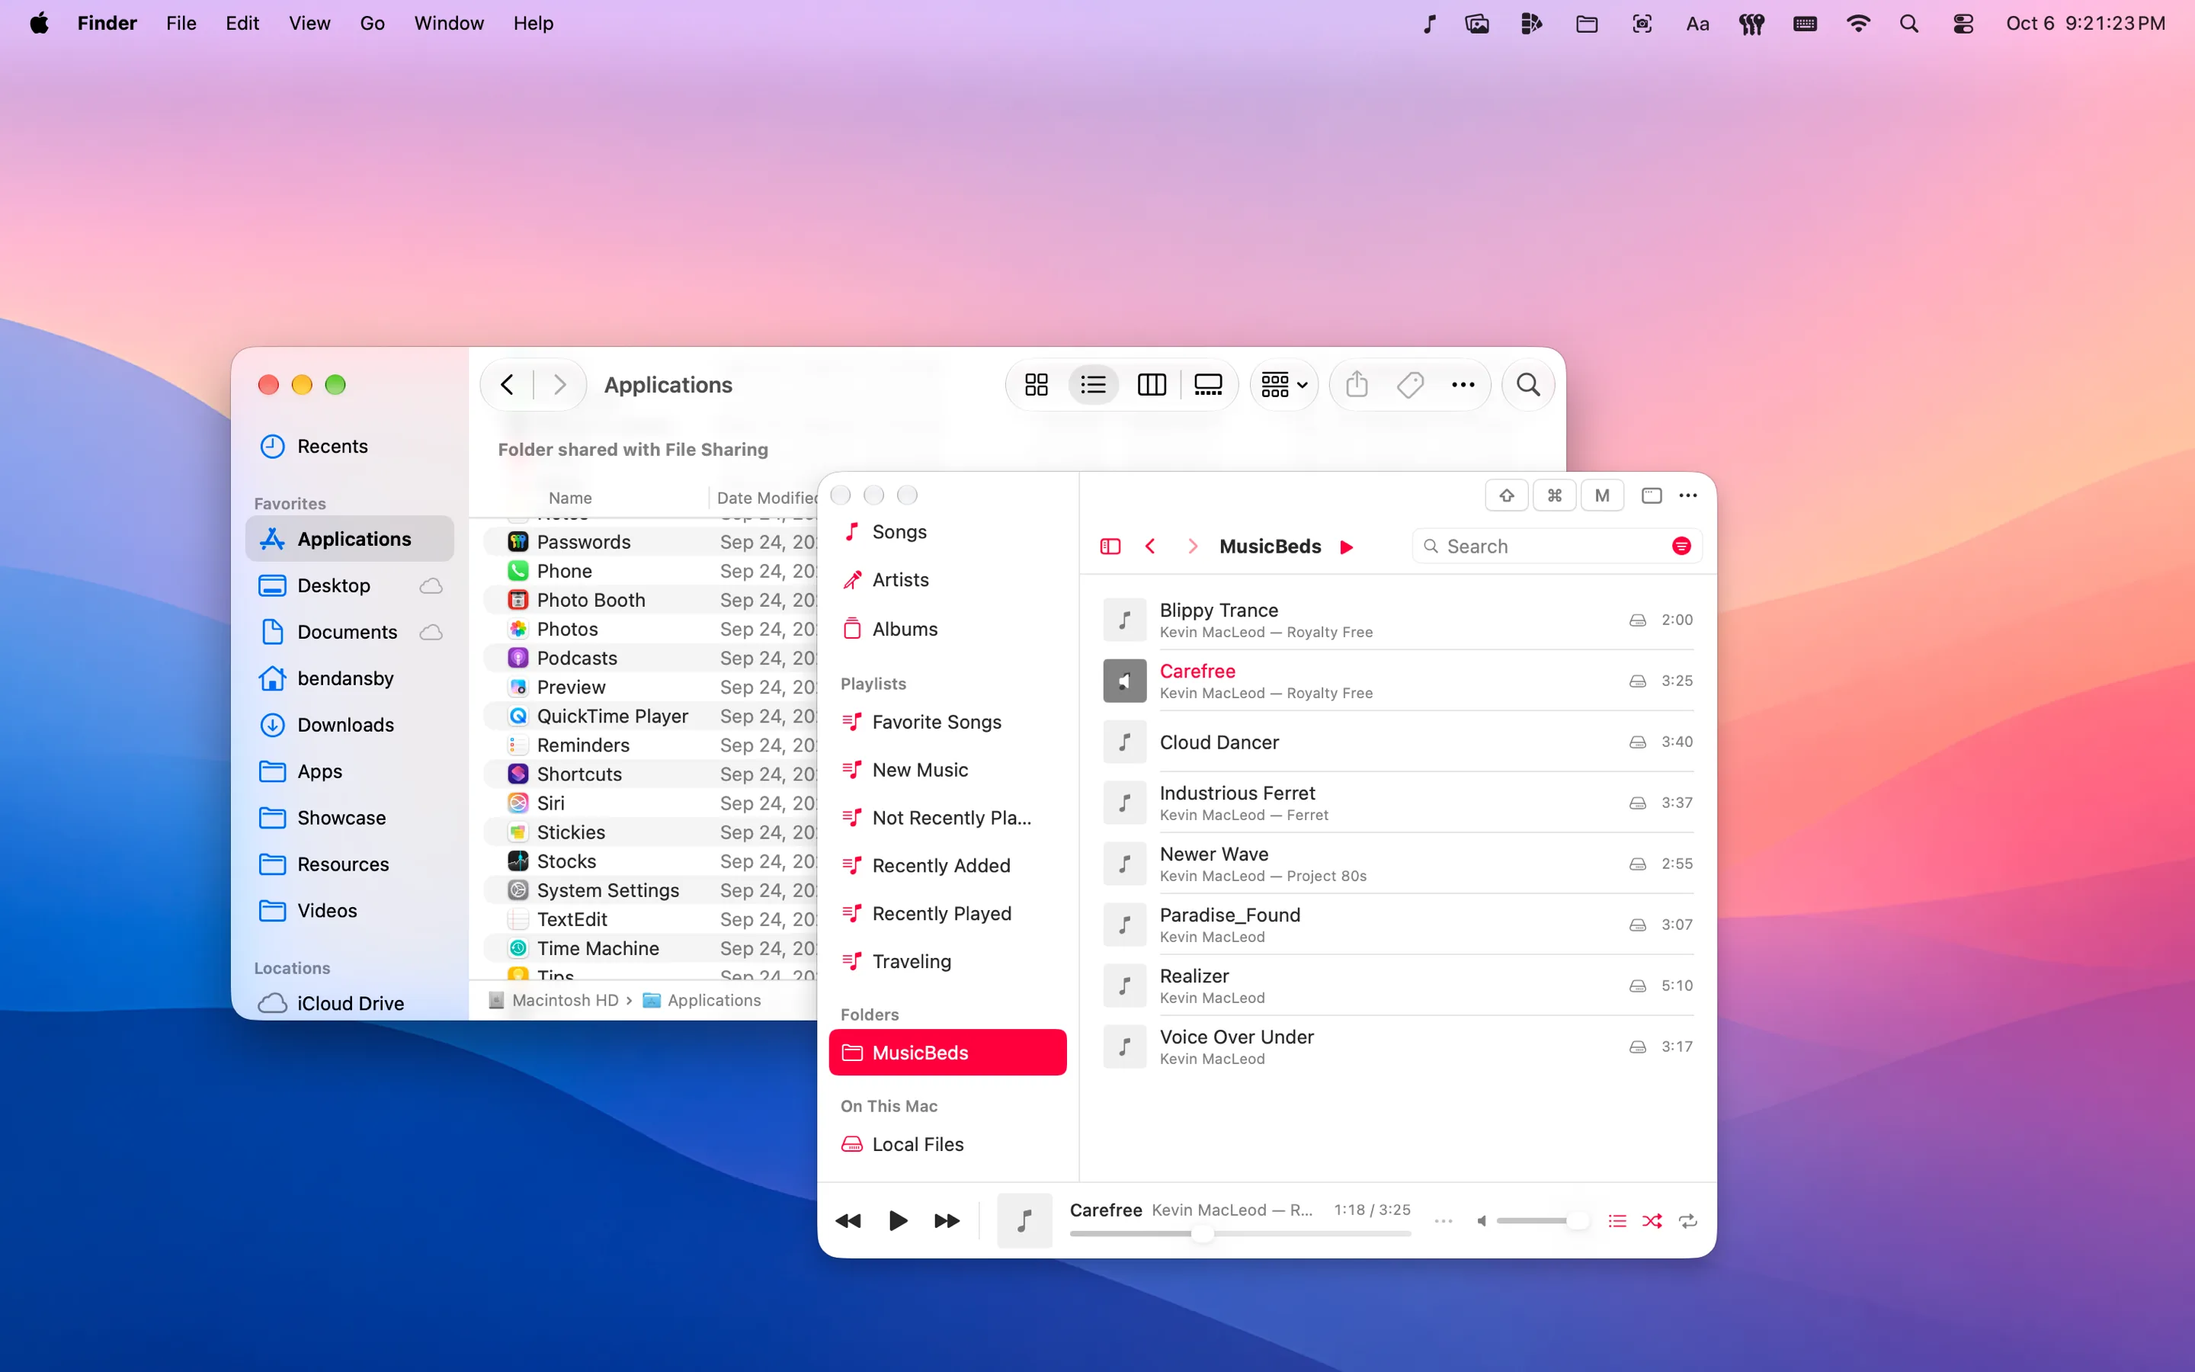The width and height of the screenshot is (2195, 1372).
Task: Open the File menu
Action: (181, 24)
